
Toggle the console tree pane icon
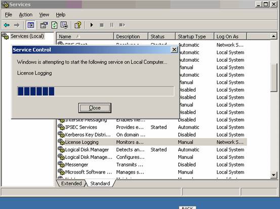coord(31,25)
